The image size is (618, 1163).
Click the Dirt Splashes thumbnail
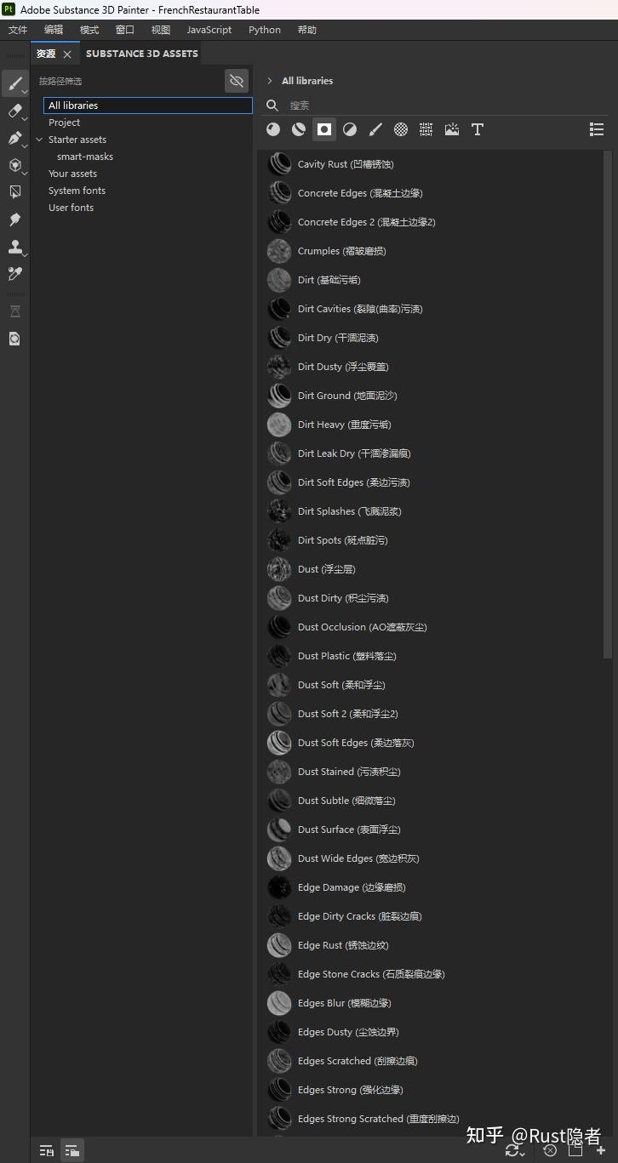coord(279,511)
